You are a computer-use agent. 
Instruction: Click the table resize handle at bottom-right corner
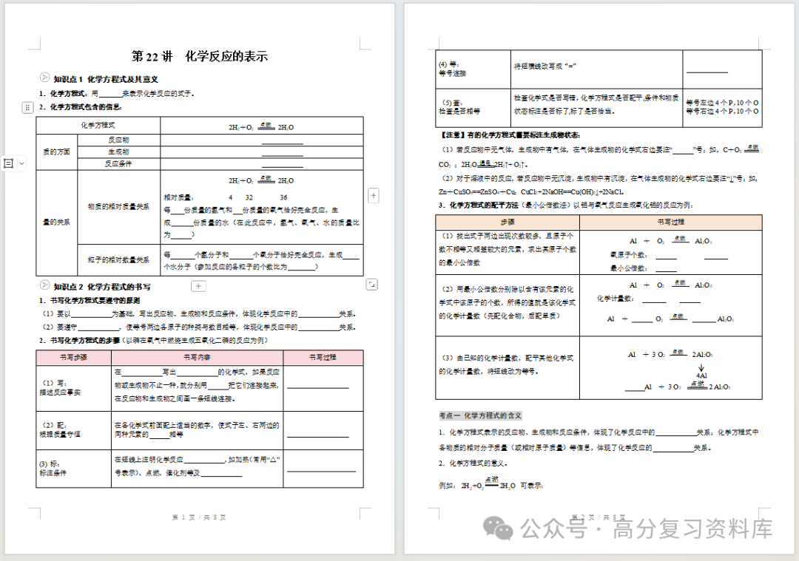(x=372, y=285)
